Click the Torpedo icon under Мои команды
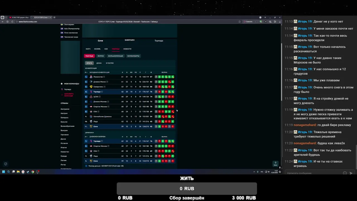 tap(62, 89)
